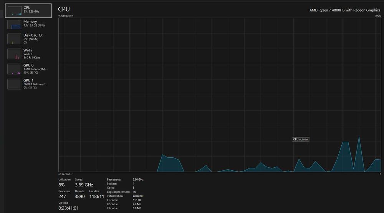The image size is (384, 213).
Task: Open GPU 0 AMD Radeon entry
Action: pyautogui.click(x=28, y=69)
